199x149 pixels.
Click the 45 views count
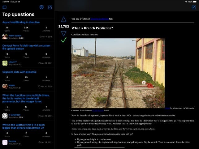pos(26,77)
